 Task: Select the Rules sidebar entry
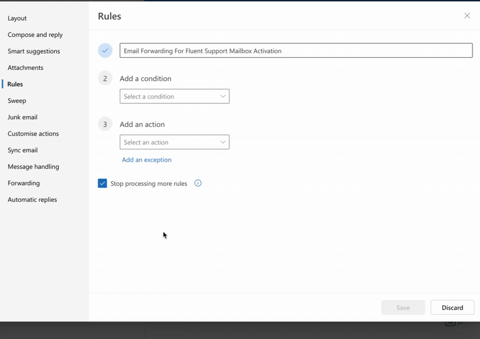(15, 84)
